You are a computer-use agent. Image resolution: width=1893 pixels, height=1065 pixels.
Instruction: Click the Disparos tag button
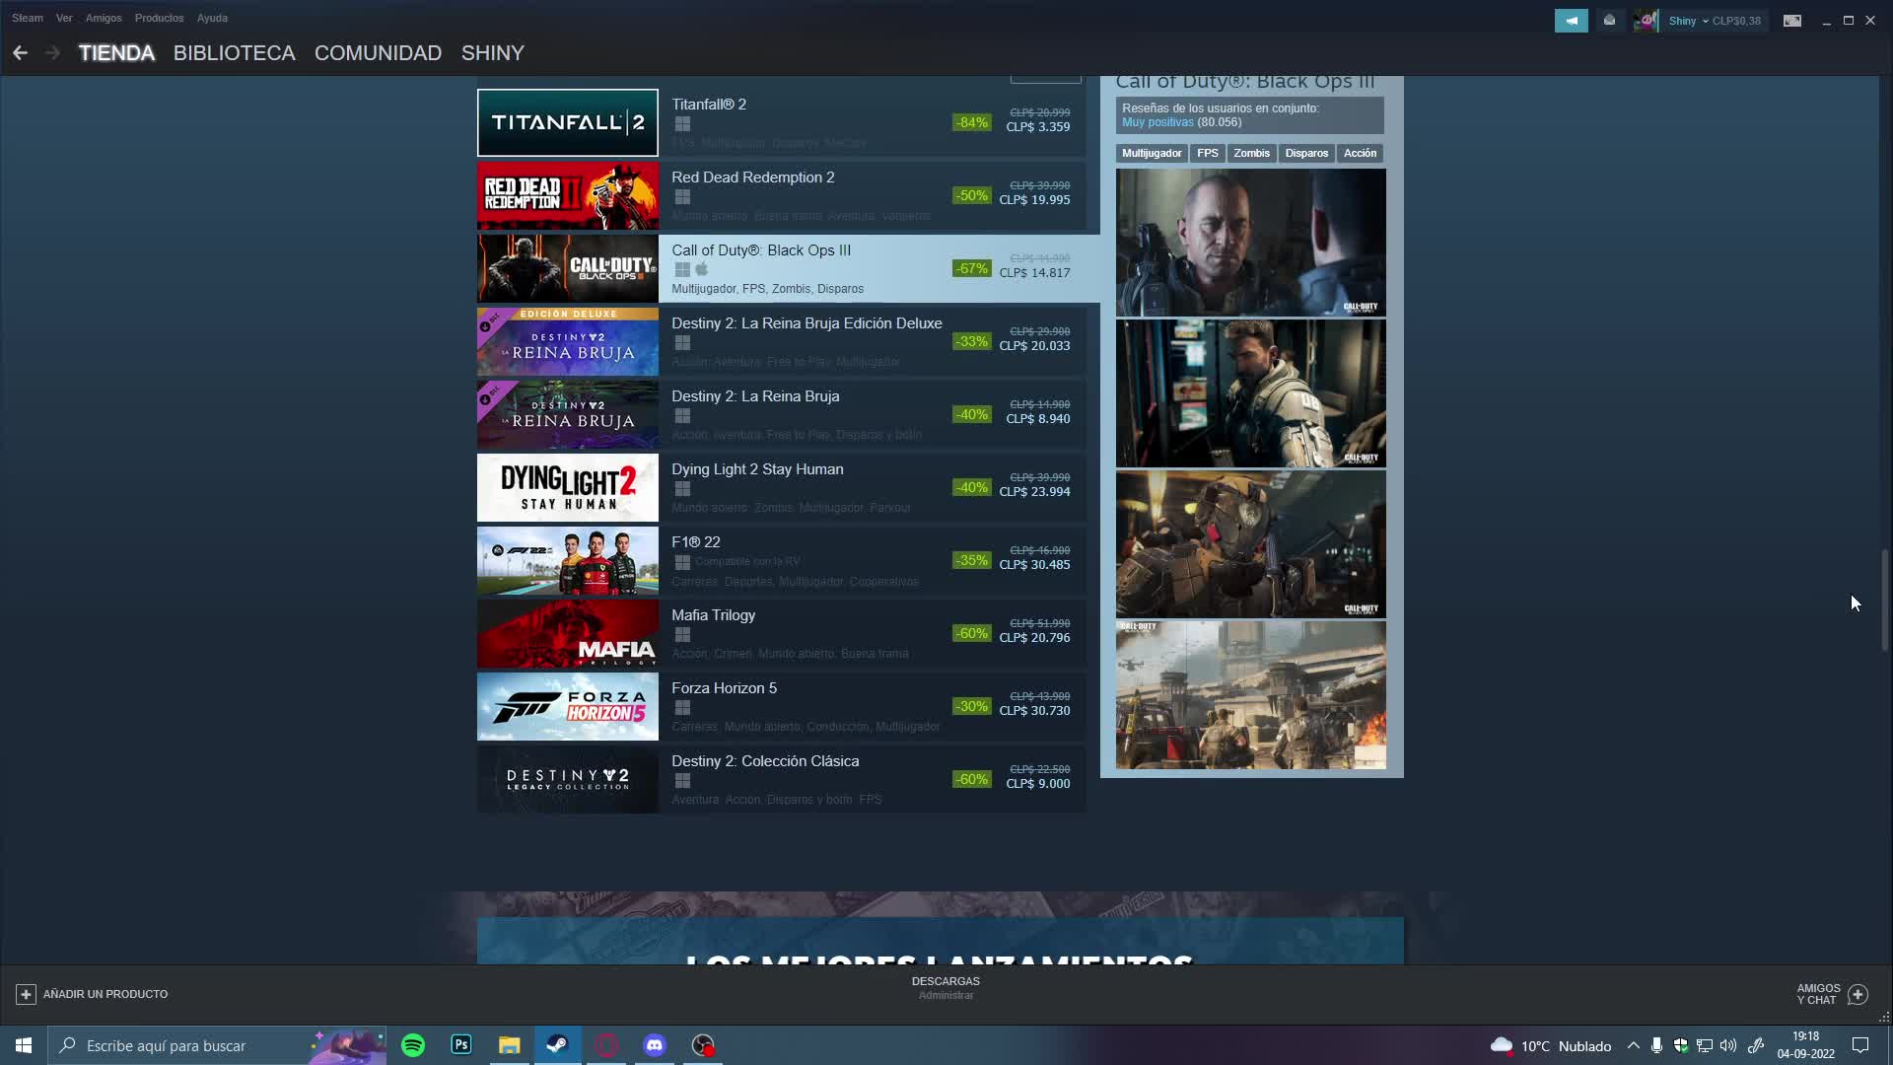(x=1306, y=153)
